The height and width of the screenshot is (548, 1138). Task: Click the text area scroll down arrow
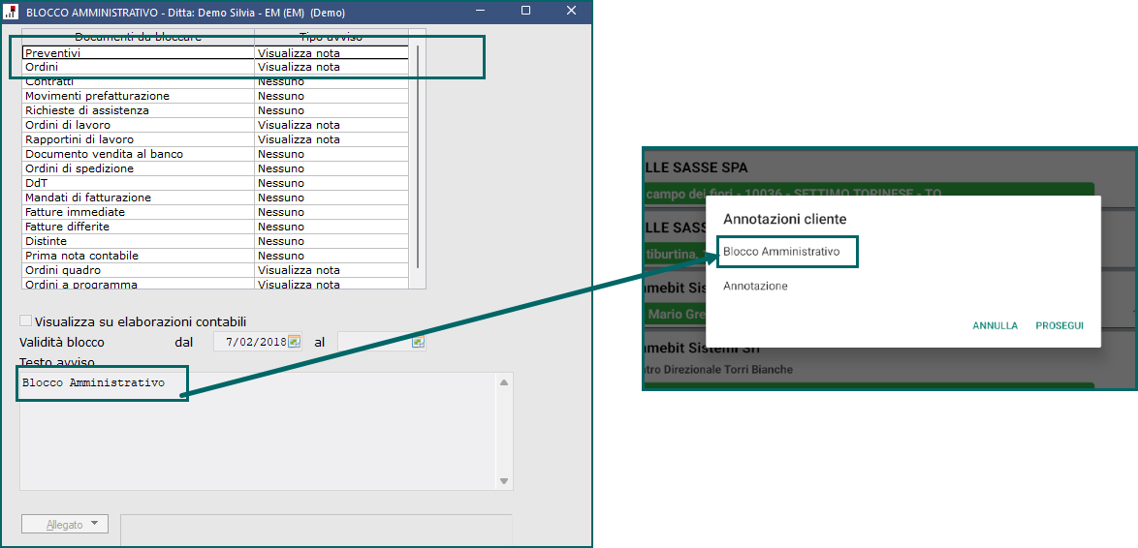click(x=504, y=480)
